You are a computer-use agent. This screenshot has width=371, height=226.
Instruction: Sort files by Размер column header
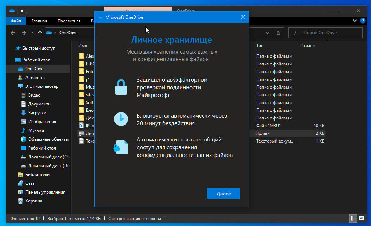tap(308, 46)
